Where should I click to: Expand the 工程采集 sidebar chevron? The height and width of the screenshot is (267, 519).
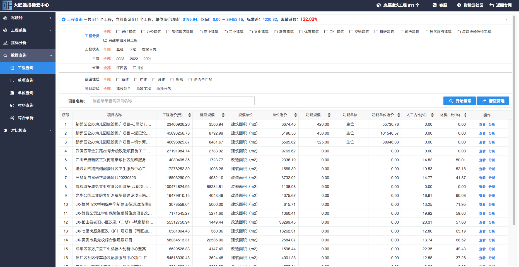pos(51,30)
